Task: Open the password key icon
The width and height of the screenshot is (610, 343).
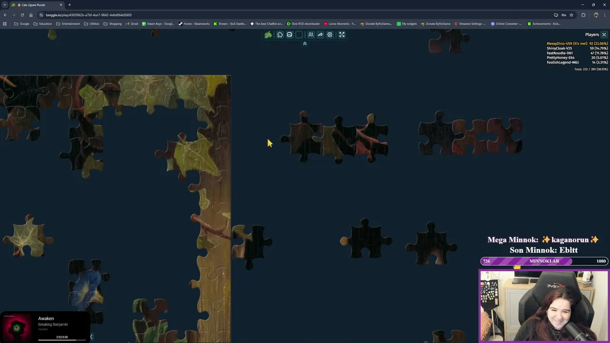Action: pos(564,15)
